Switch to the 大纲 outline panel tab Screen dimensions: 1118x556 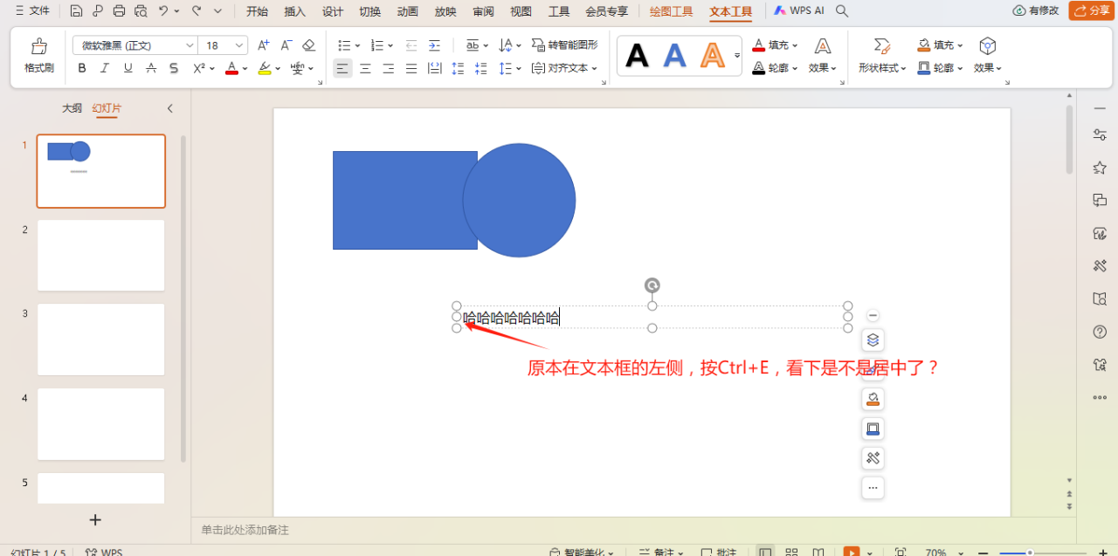[x=72, y=108]
